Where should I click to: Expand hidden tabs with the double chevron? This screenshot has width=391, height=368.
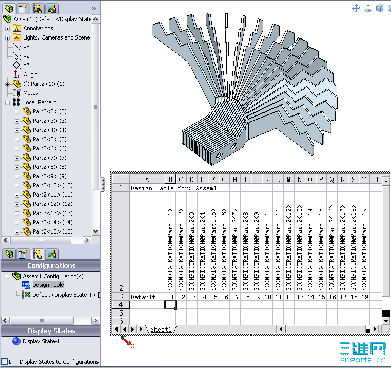[94, 9]
